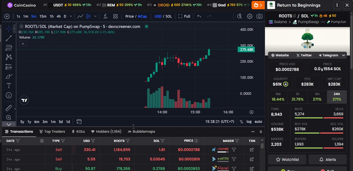Open the three-dot options menu for the token

coord(337,5)
